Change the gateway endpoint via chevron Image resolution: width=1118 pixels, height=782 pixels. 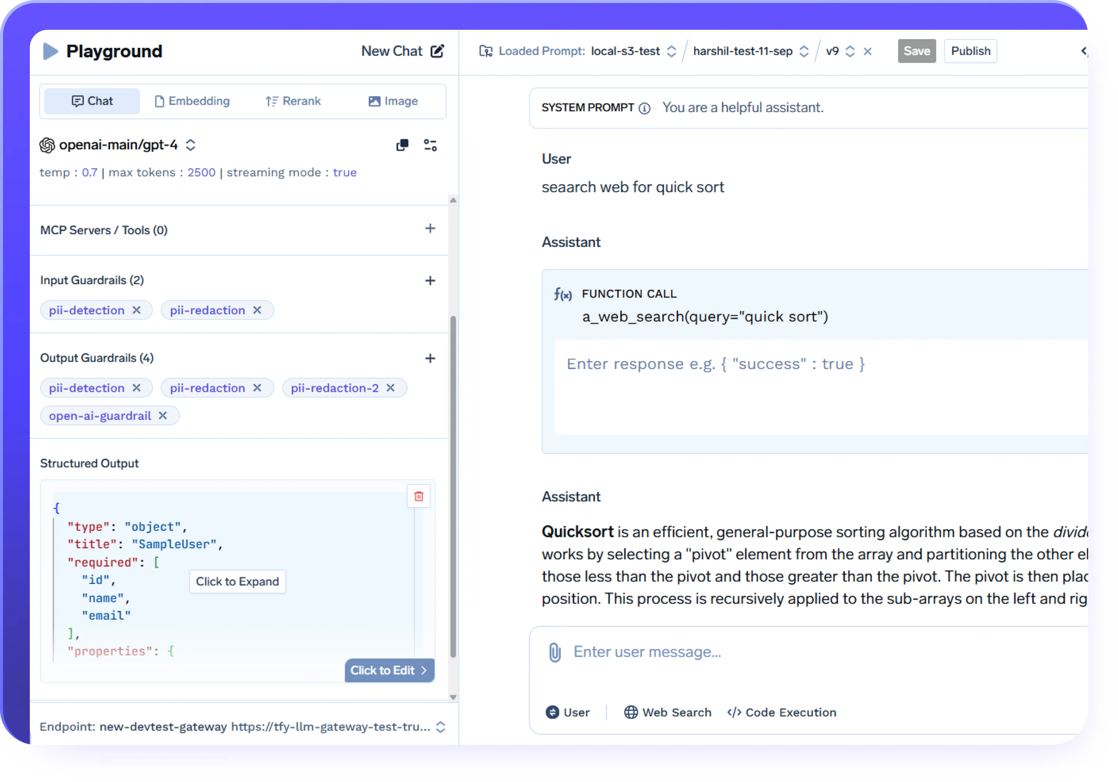click(x=440, y=727)
